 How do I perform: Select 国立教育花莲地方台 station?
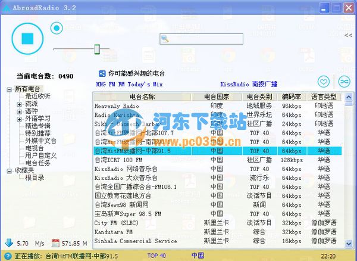(x=217, y=196)
